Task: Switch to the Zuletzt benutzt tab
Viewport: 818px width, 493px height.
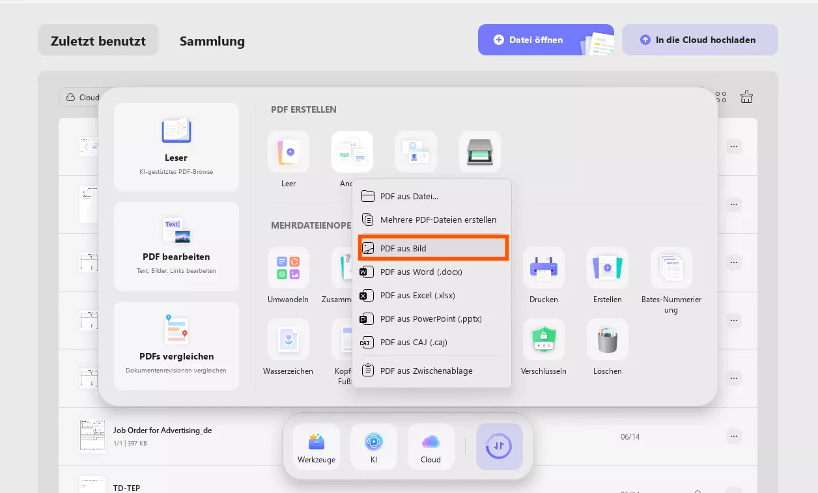Action: pos(98,41)
